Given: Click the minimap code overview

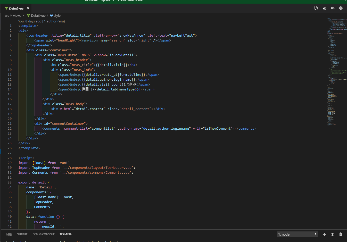Looking at the screenshot, I should (x=337, y=72).
